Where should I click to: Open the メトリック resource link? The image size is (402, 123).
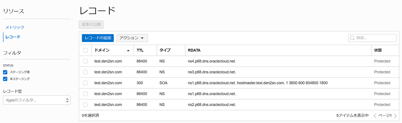click(x=15, y=27)
